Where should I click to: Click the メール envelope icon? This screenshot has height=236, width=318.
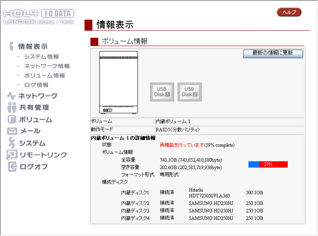pyautogui.click(x=12, y=131)
